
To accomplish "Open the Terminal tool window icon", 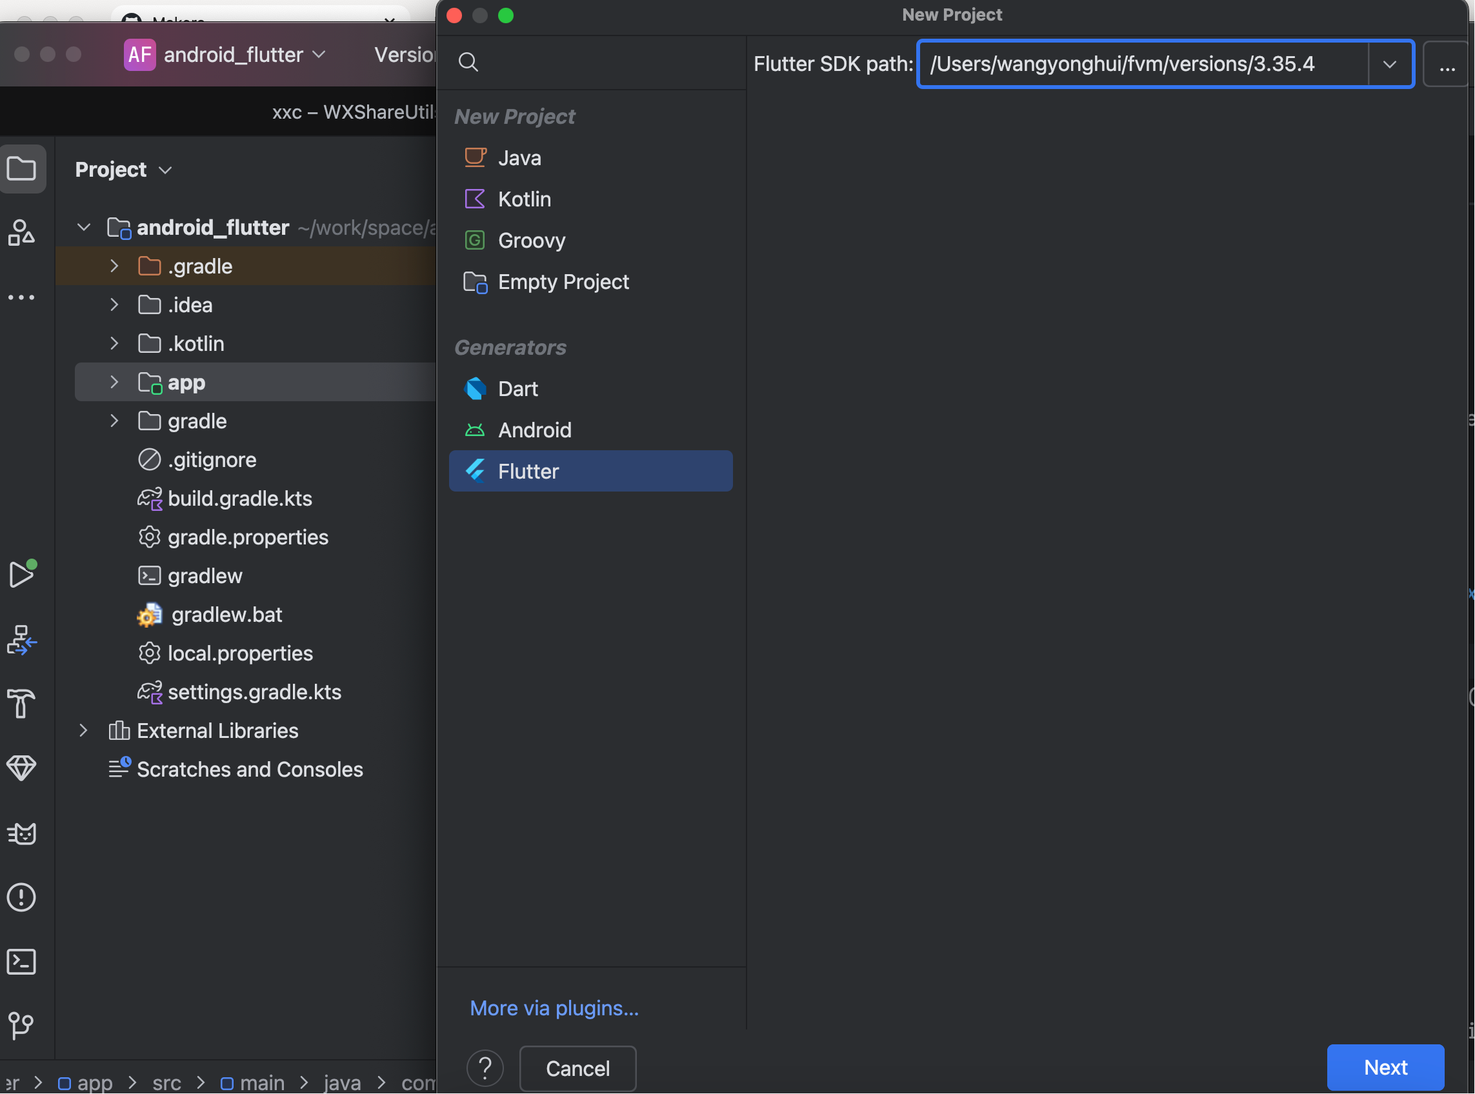I will coord(22,962).
